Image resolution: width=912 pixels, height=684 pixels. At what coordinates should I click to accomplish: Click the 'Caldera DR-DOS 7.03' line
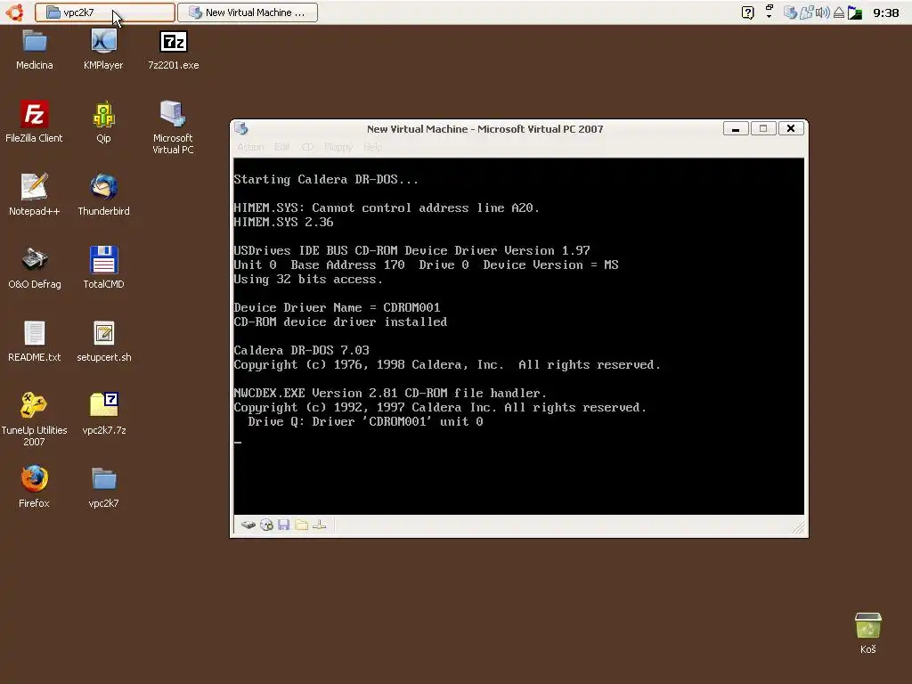(x=301, y=350)
